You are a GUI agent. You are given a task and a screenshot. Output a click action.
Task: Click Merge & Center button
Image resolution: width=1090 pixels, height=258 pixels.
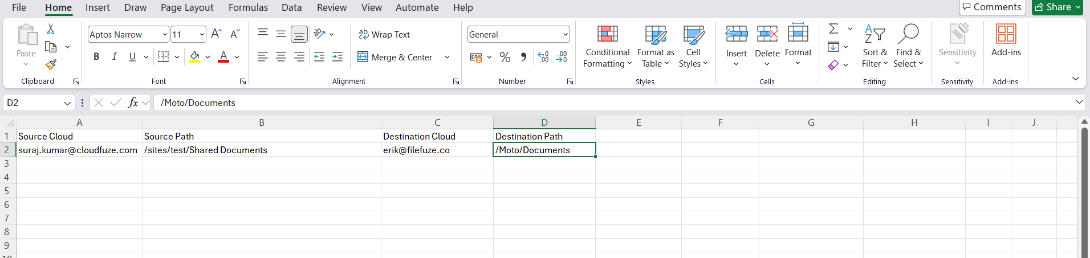[394, 57]
